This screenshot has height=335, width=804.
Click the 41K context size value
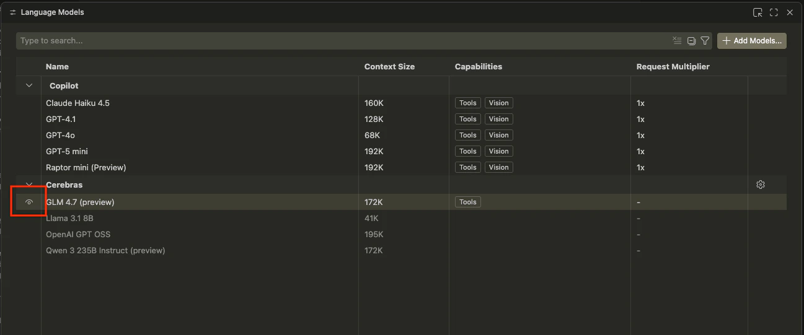pyautogui.click(x=371, y=218)
